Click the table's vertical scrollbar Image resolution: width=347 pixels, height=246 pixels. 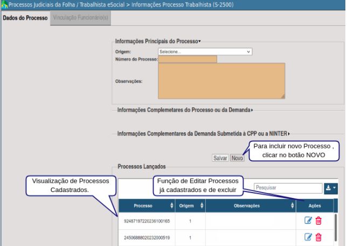tap(336, 227)
